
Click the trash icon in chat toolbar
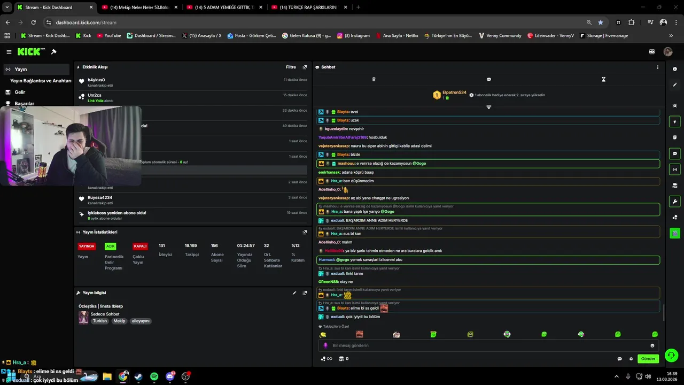coord(374,79)
